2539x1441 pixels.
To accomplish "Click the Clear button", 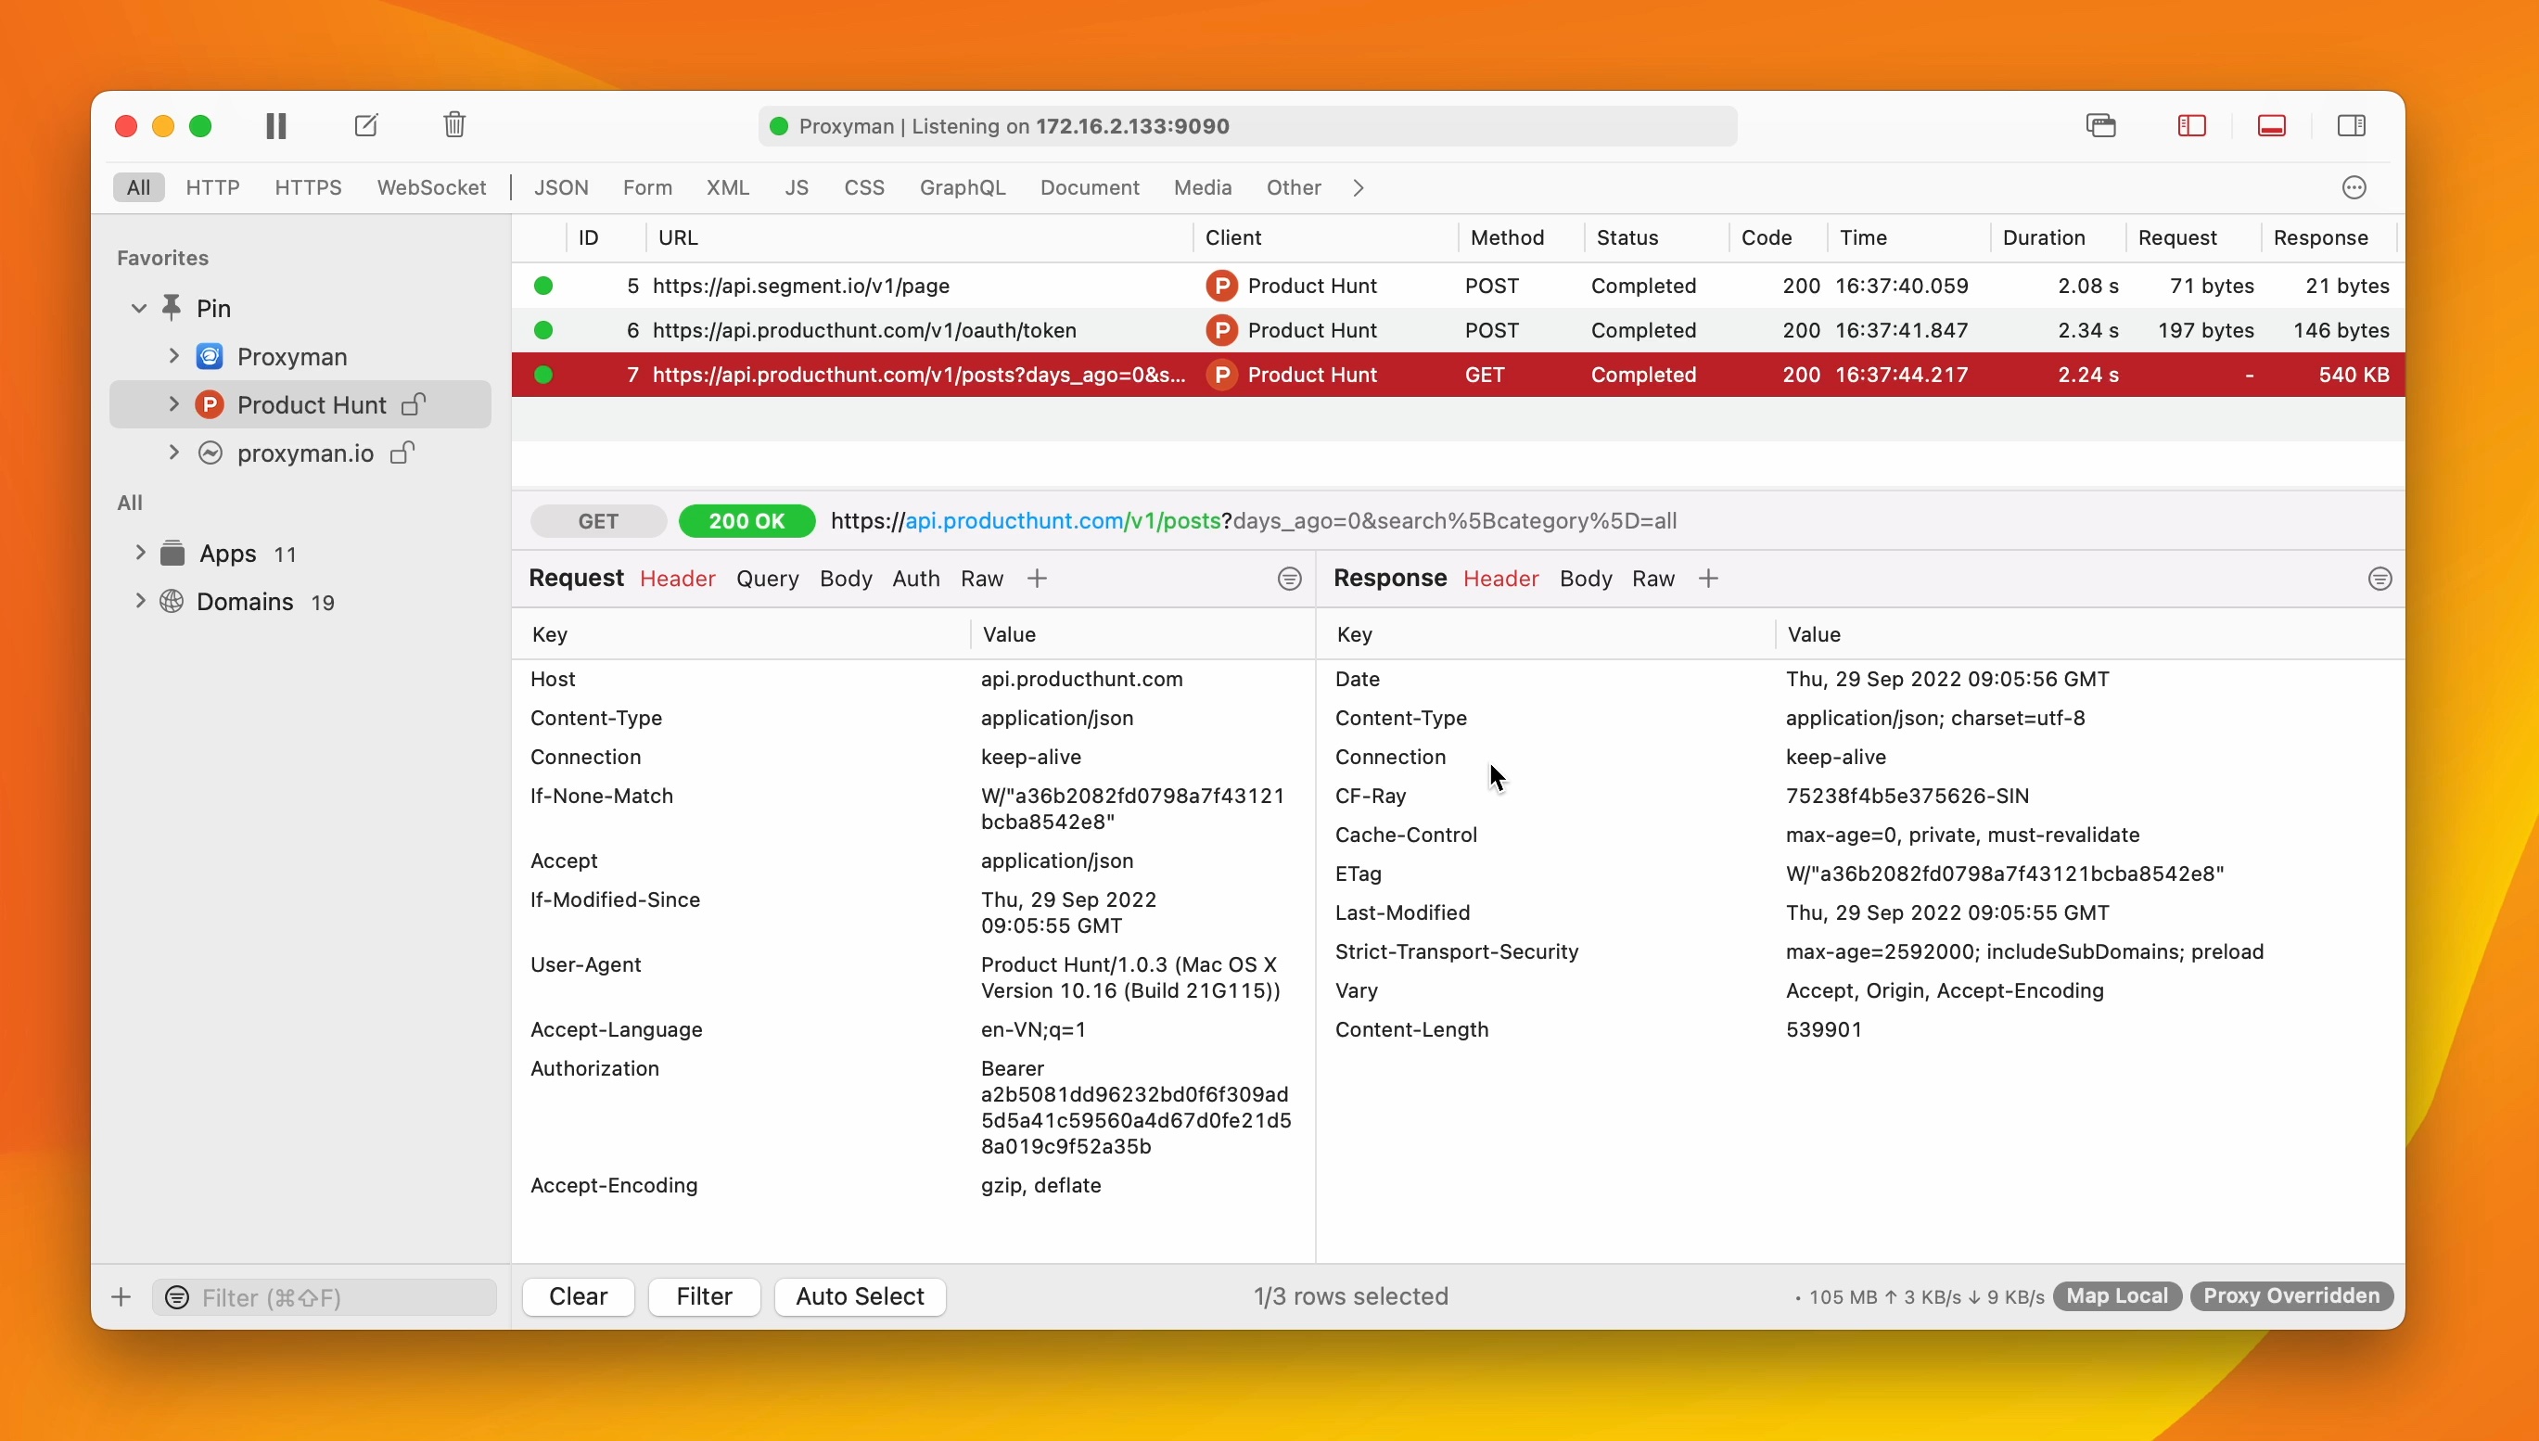I will click(x=578, y=1296).
